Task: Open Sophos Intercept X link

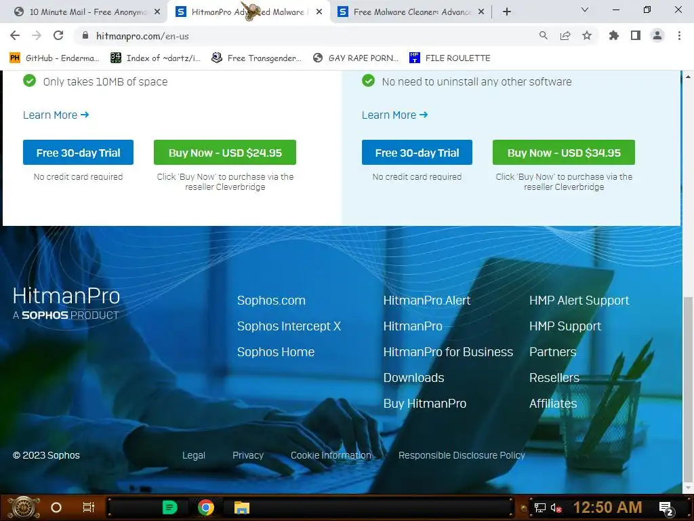Action: pyautogui.click(x=289, y=326)
